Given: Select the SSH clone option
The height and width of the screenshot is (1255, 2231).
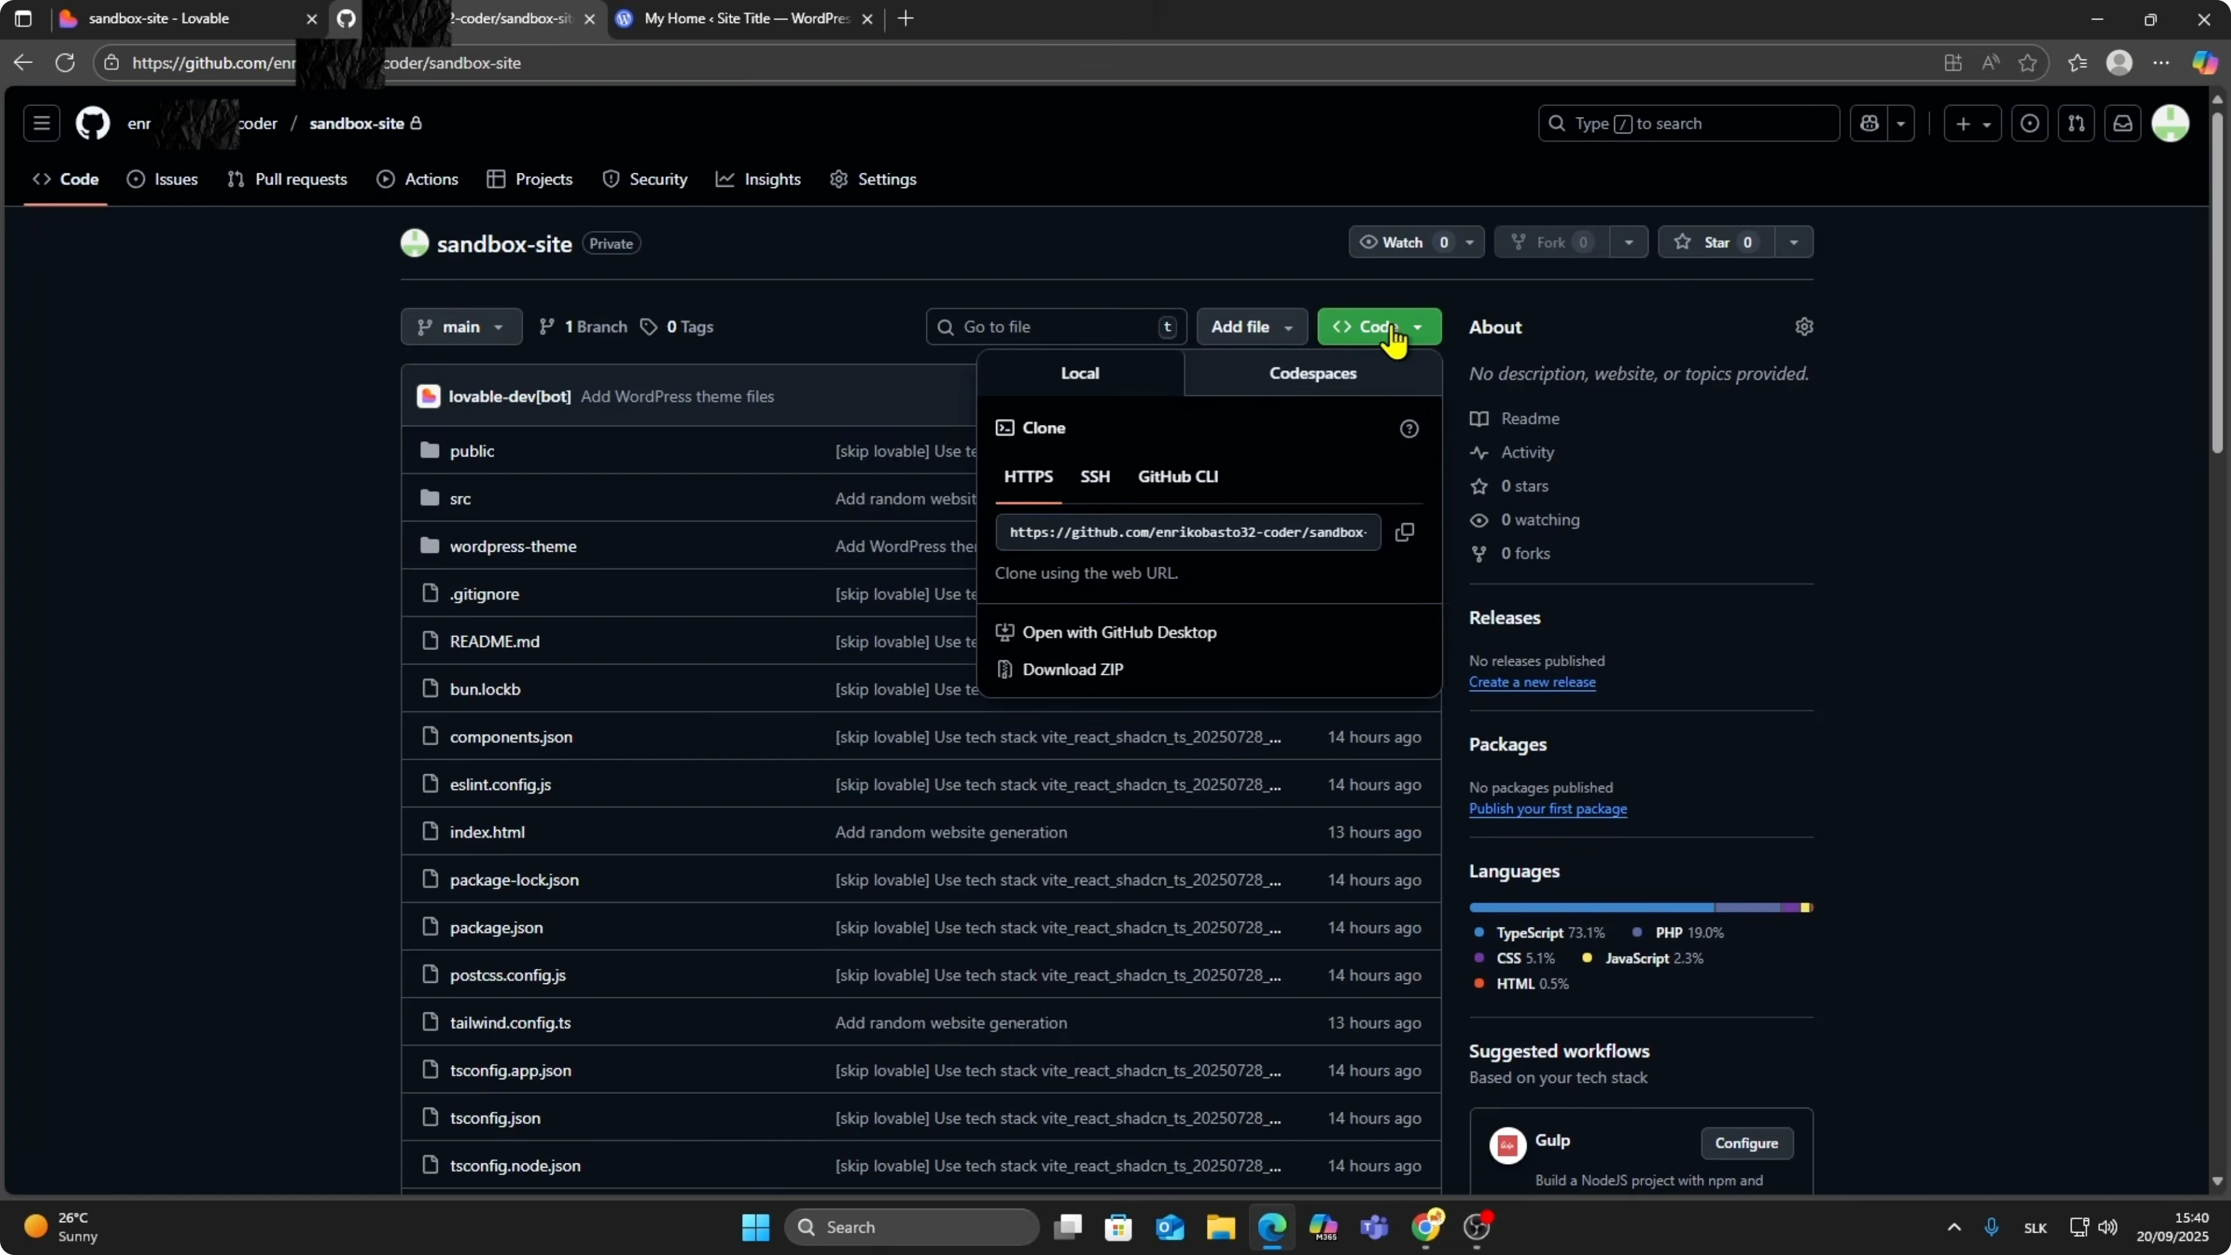Looking at the screenshot, I should (1095, 477).
